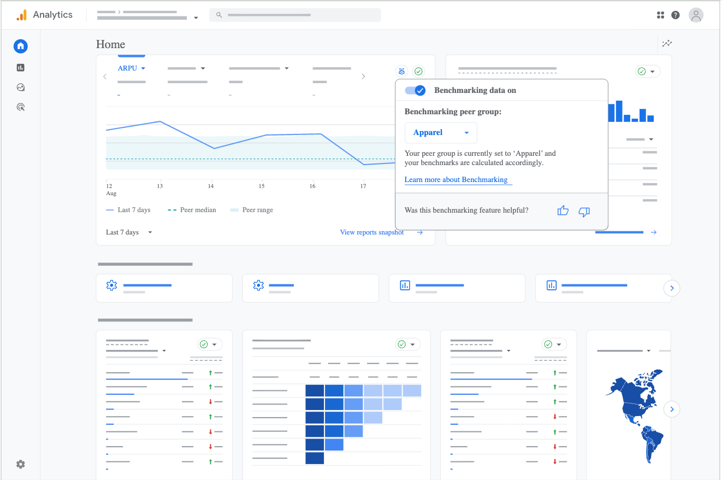The image size is (722, 480).
Task: Open the Explore icon in sidebar
Action: pos(21,87)
